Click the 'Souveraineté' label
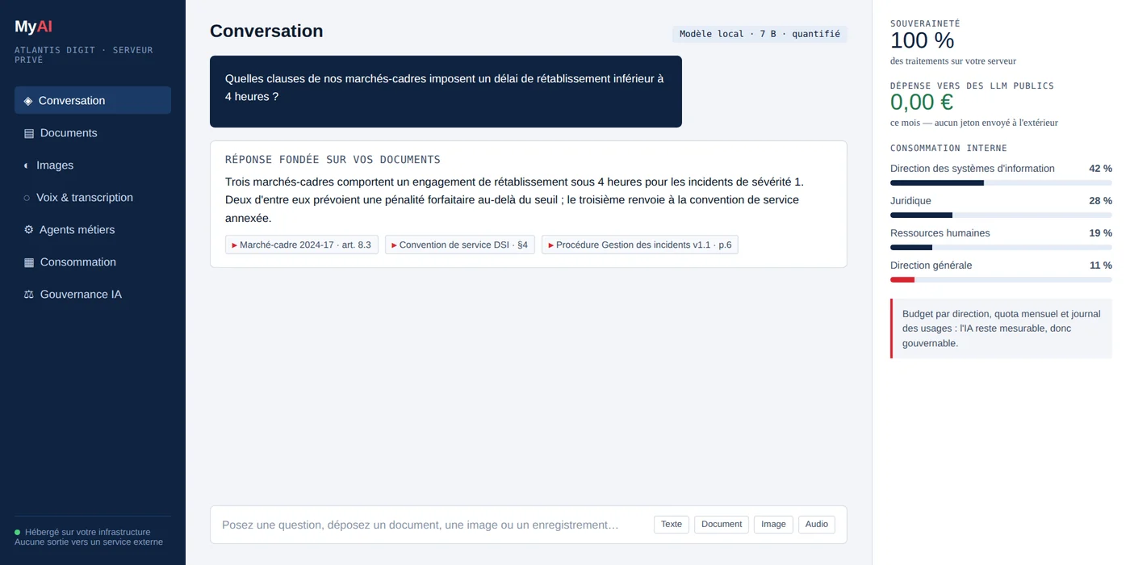The width and height of the screenshot is (1130, 565). (x=925, y=24)
